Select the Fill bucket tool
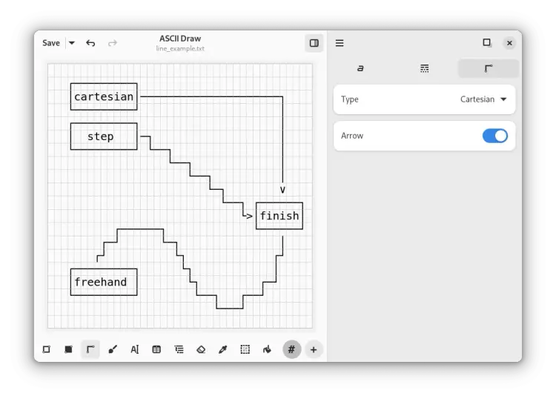 (267, 349)
